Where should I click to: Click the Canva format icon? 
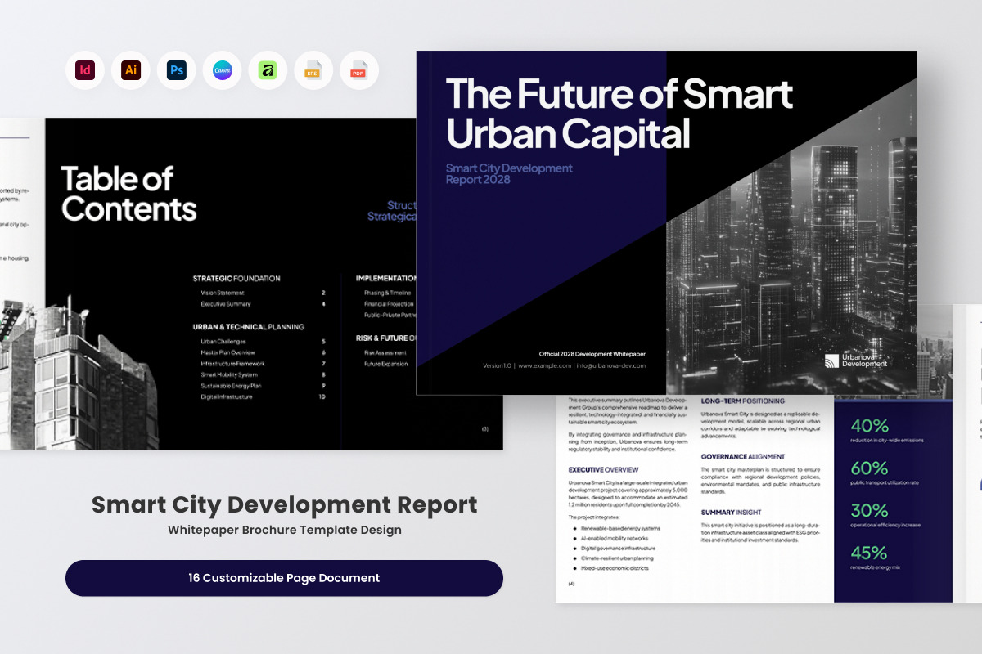tap(223, 70)
